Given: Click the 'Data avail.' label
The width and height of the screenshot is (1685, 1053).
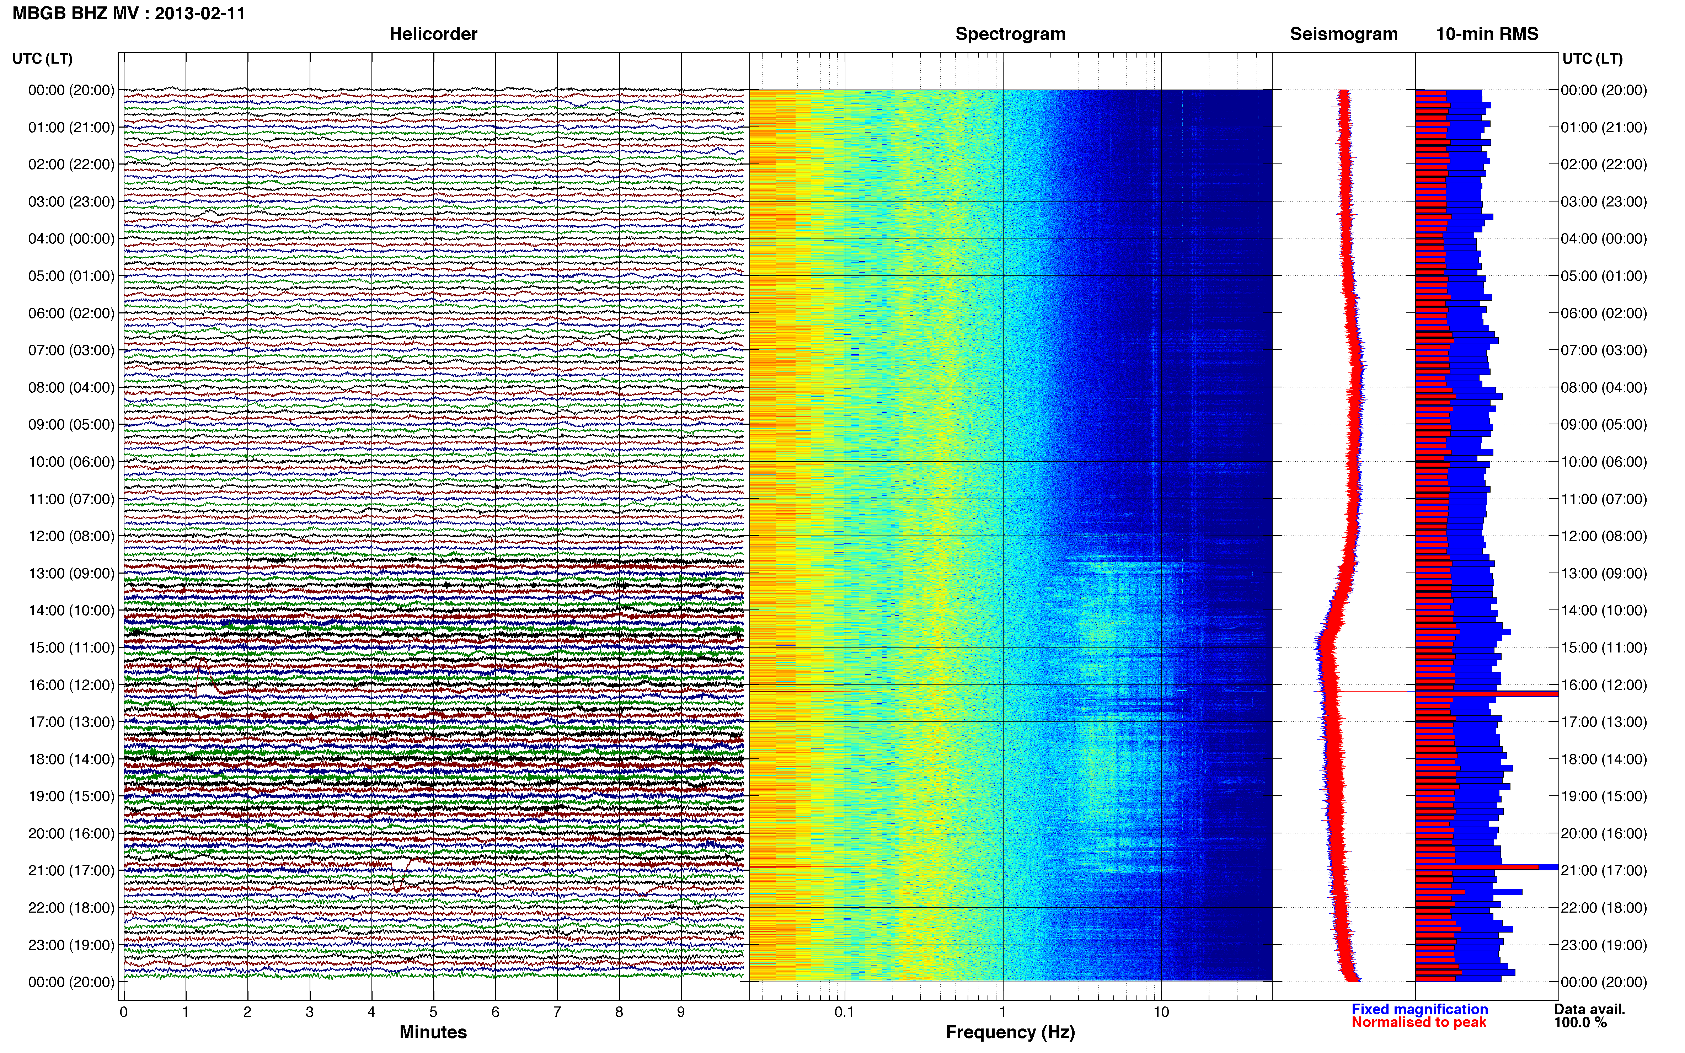Looking at the screenshot, I should click(x=1590, y=1009).
